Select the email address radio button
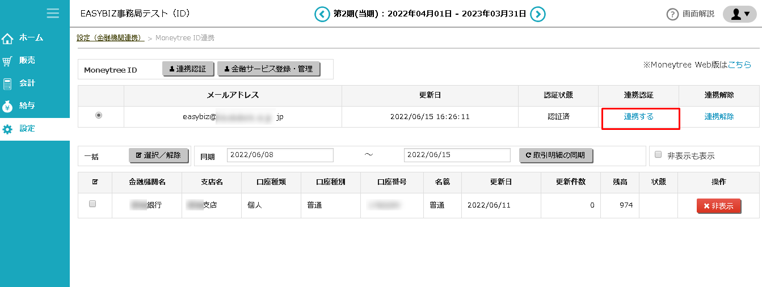Screen dimensions: 762x287 pyautogui.click(x=99, y=115)
